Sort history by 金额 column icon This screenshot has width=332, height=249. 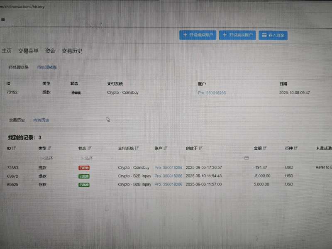265,148
